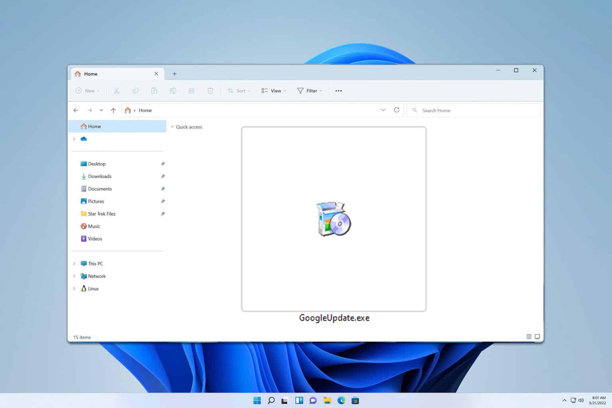Add a new File Explorer tab
This screenshot has height=408, width=612.
point(175,74)
